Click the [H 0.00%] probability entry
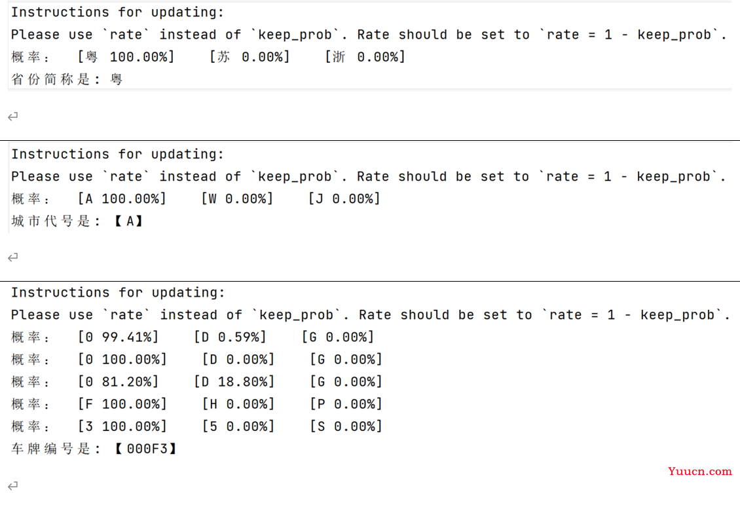The image size is (740, 507). [238, 404]
